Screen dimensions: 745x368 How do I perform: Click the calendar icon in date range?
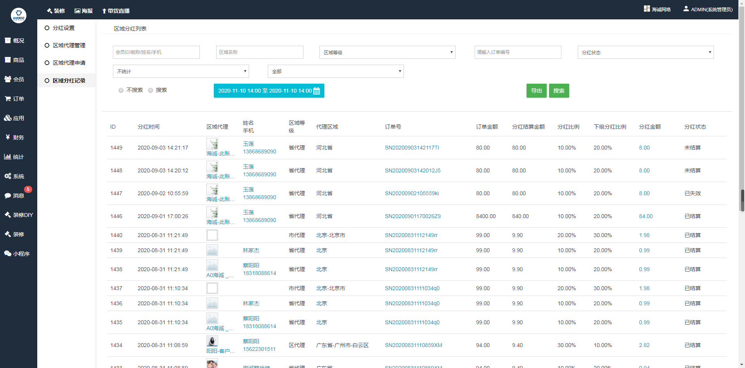[317, 91]
